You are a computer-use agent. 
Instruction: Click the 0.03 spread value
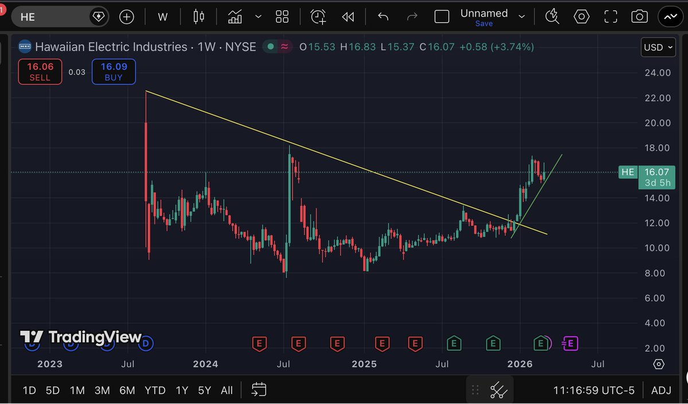76,72
